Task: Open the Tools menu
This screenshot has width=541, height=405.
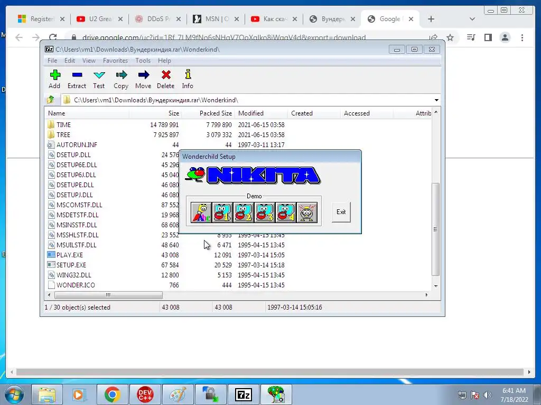Action: tap(143, 61)
